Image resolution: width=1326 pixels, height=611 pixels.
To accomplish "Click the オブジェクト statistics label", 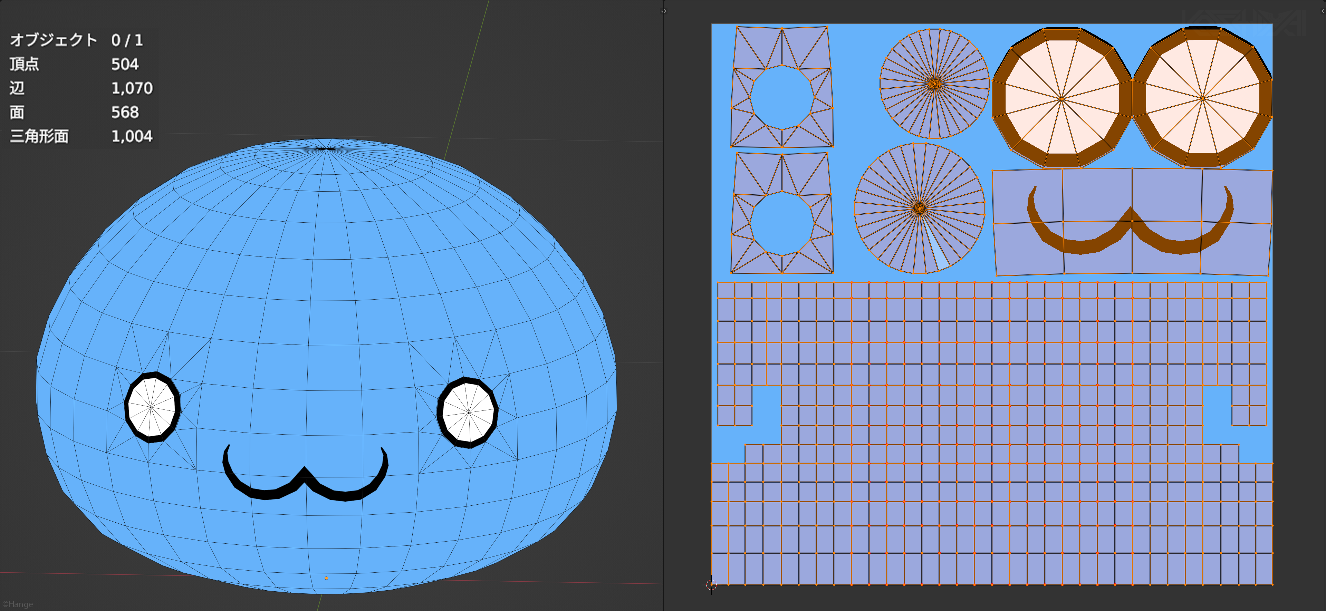I will tap(54, 40).
